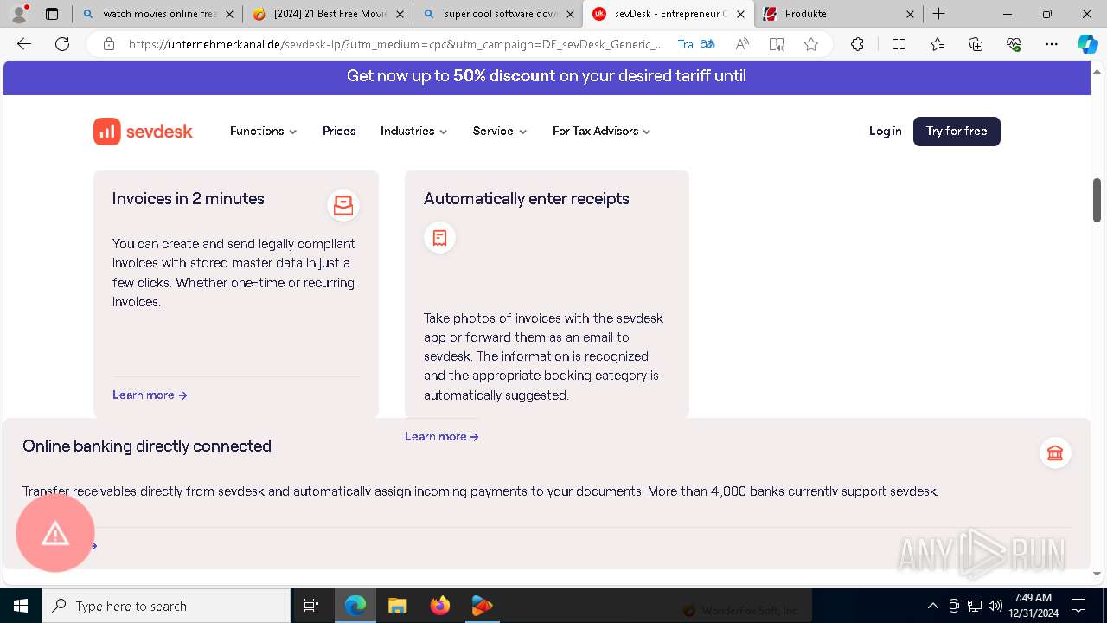
Task: Open File Explorer from taskbar
Action: click(397, 606)
